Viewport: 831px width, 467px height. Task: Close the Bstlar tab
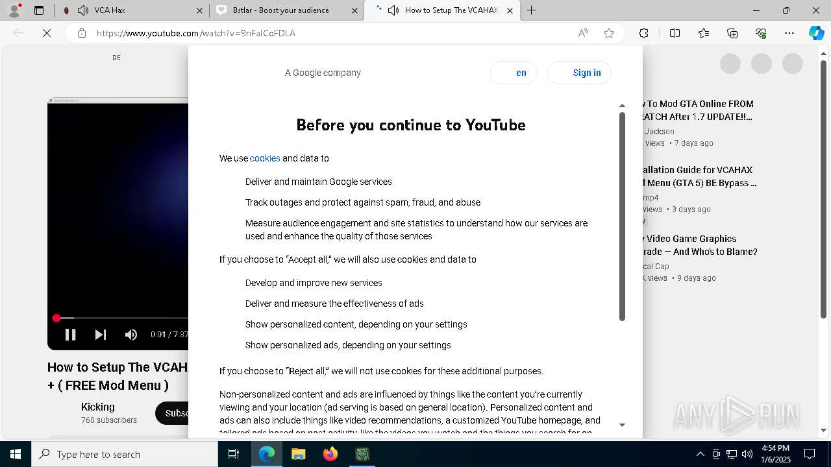tap(354, 10)
